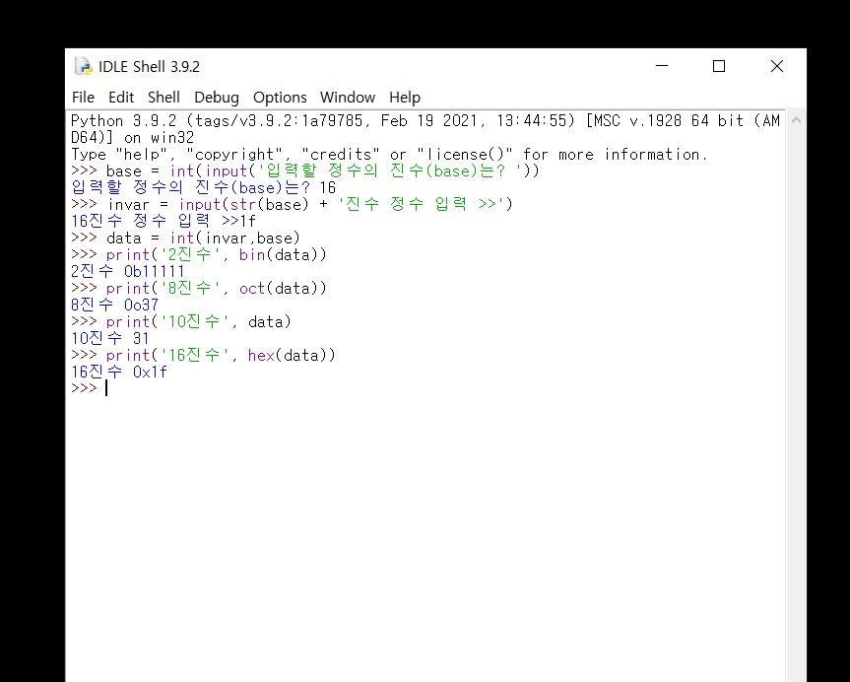Open the Window menu
The image size is (850, 682).
[x=348, y=98]
